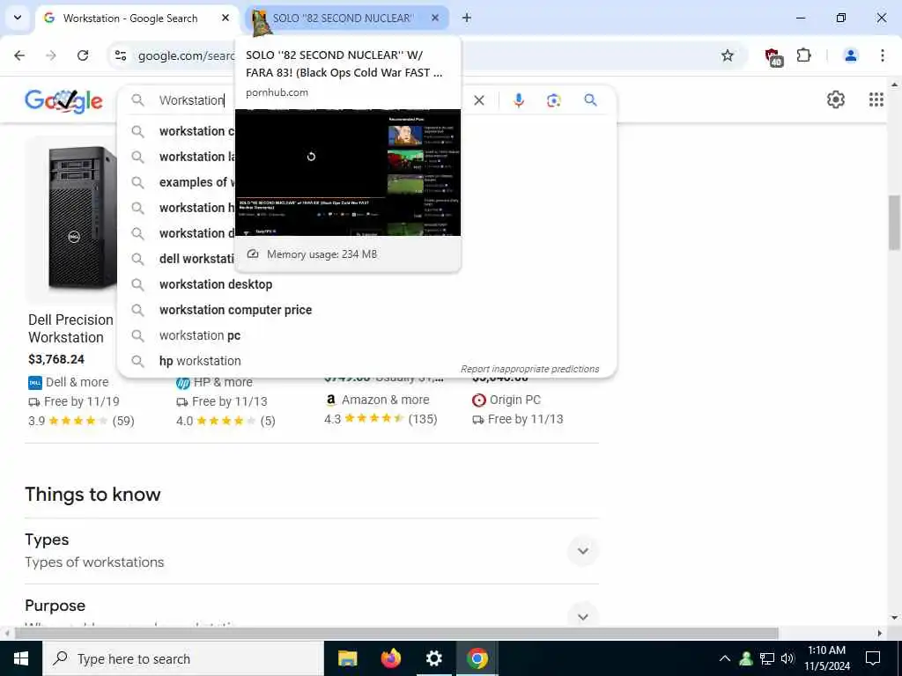Expand the Types section chevron
The width and height of the screenshot is (902, 676).
click(583, 551)
